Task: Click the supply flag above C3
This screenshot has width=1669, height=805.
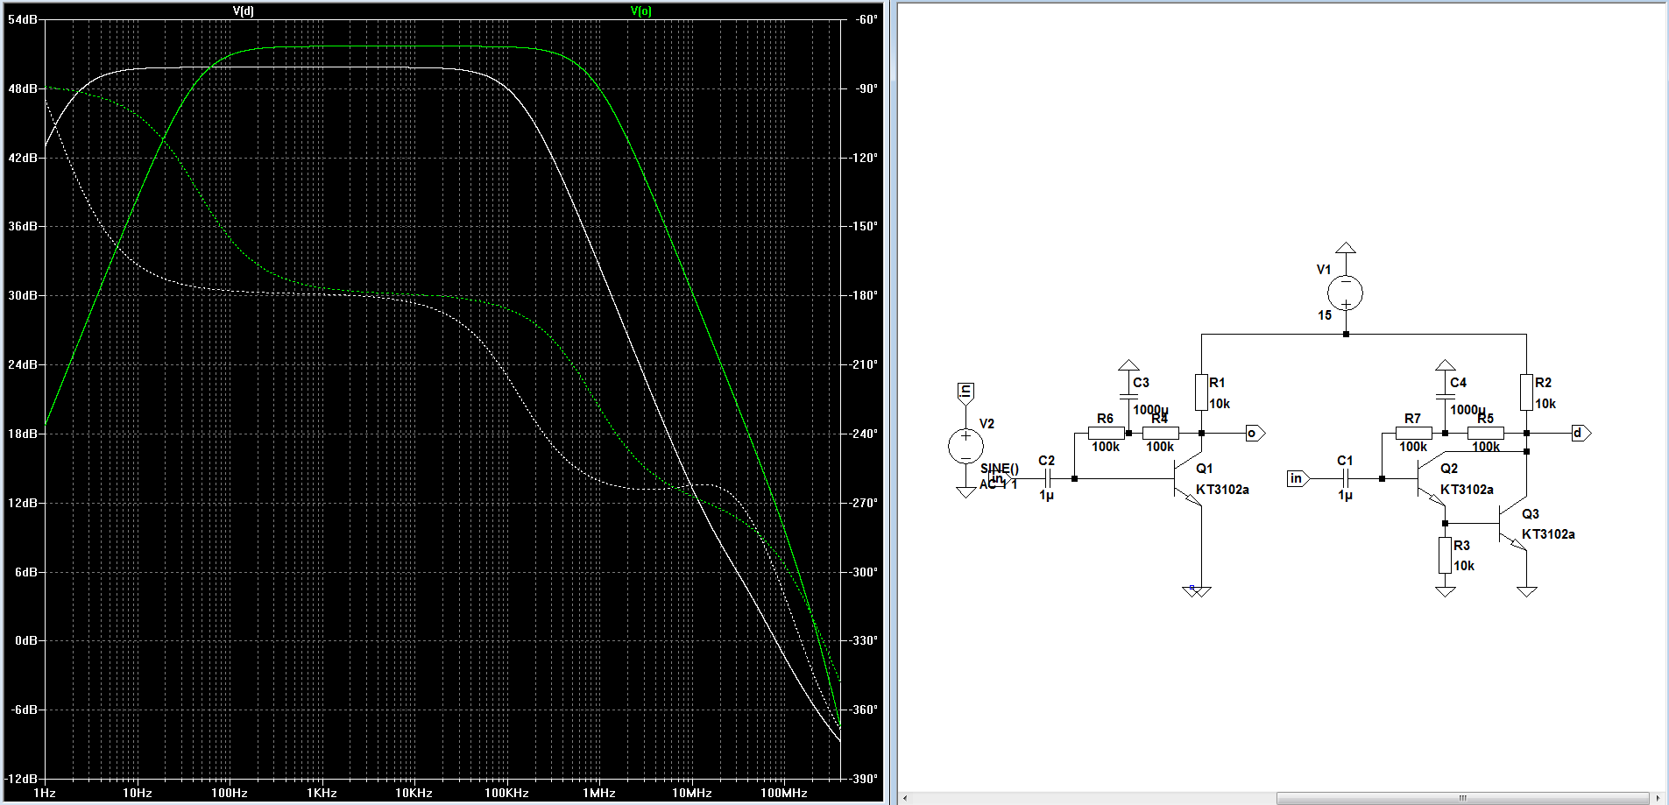Action: tap(1129, 365)
